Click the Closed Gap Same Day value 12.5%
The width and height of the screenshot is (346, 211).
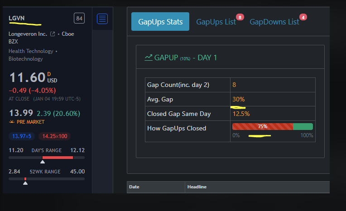241,114
